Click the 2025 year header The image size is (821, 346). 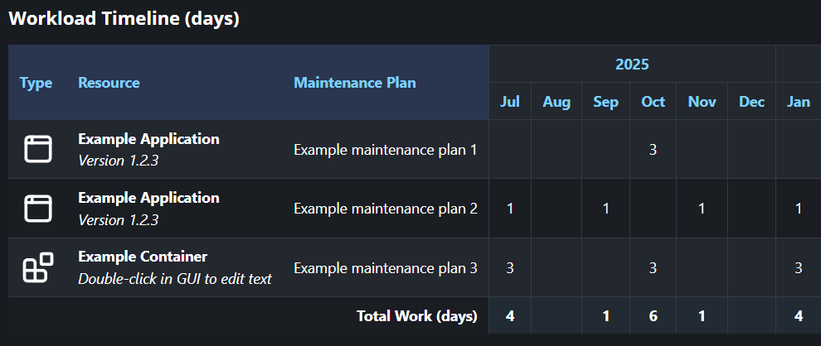click(x=633, y=65)
